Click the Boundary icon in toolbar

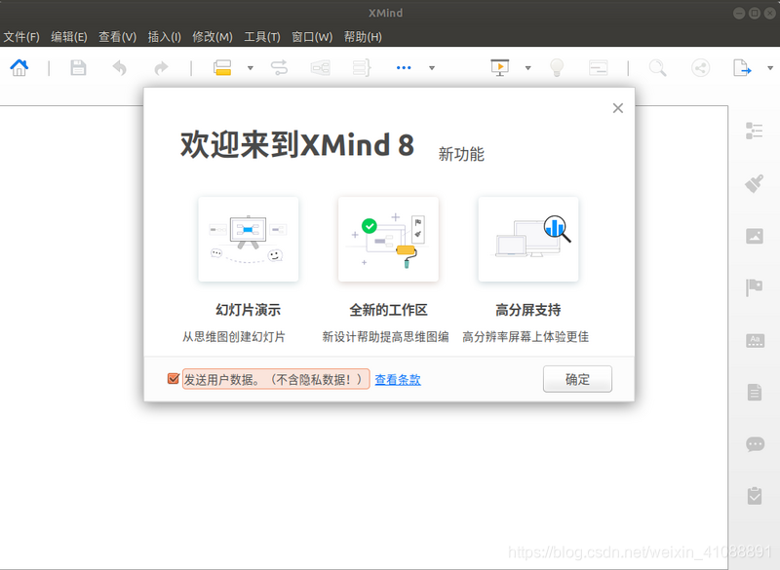321,67
